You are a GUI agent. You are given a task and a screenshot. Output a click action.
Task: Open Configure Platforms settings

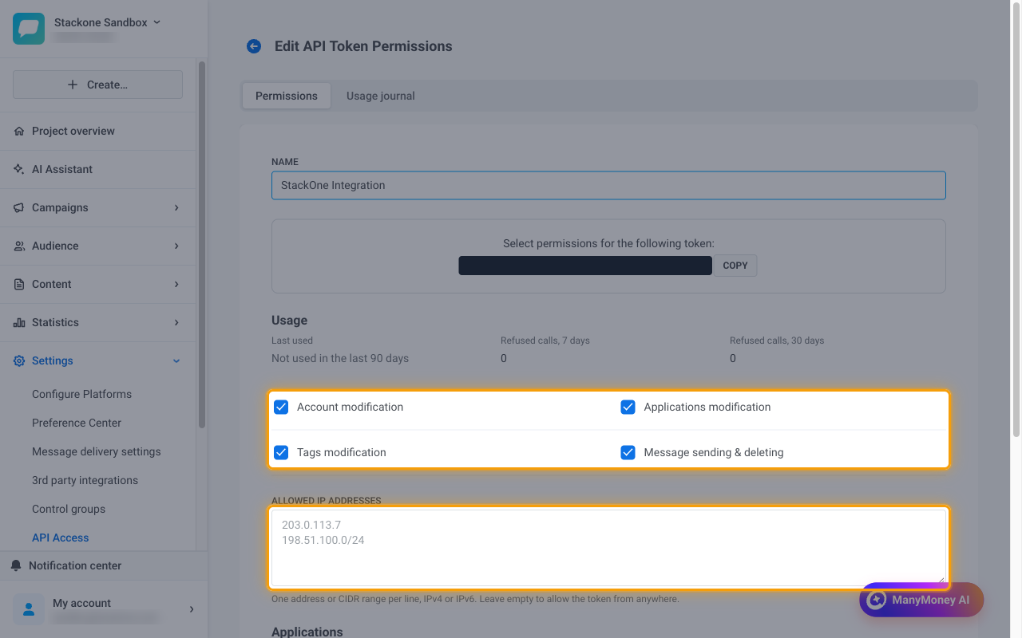(x=81, y=394)
